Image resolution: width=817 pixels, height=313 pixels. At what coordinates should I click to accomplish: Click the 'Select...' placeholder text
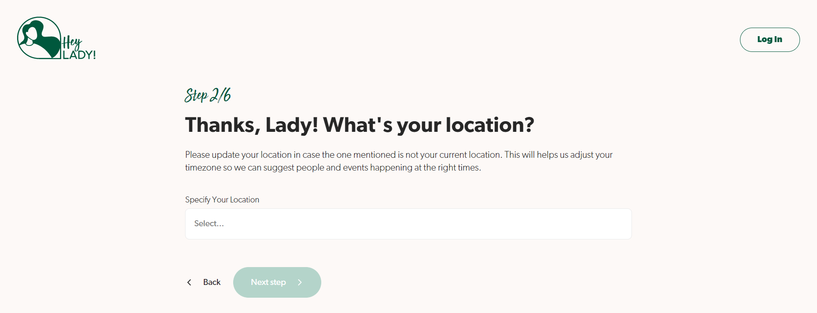click(209, 224)
